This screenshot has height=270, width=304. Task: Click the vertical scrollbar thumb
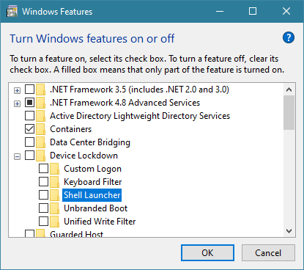pos(289,113)
